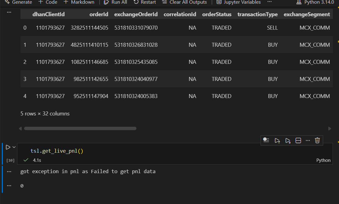Open output actions ellipsis beside exception message
339x204 pixels.
(x=9, y=172)
